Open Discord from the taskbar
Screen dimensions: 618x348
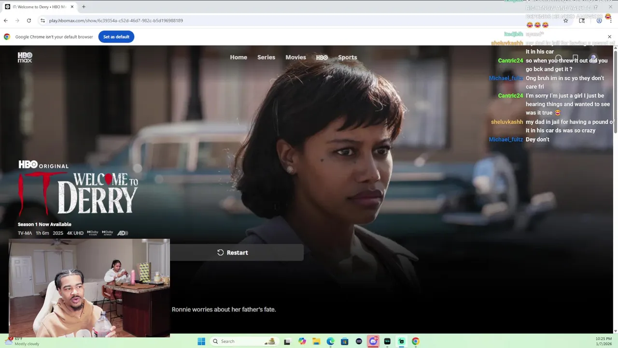373,341
